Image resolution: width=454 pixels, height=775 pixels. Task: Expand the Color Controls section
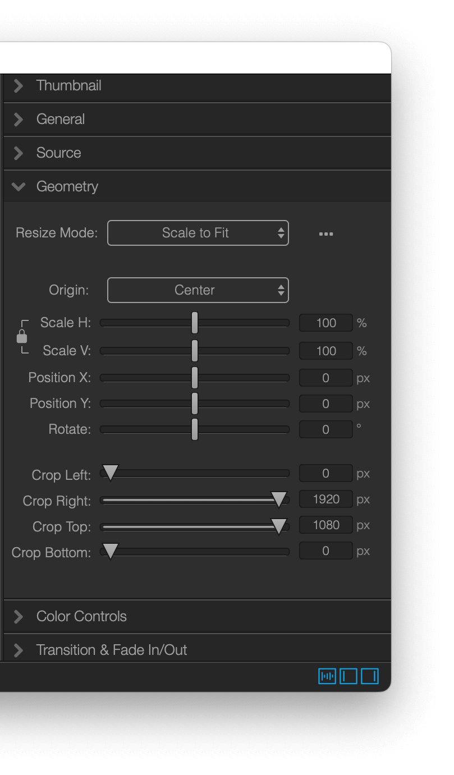(x=197, y=616)
